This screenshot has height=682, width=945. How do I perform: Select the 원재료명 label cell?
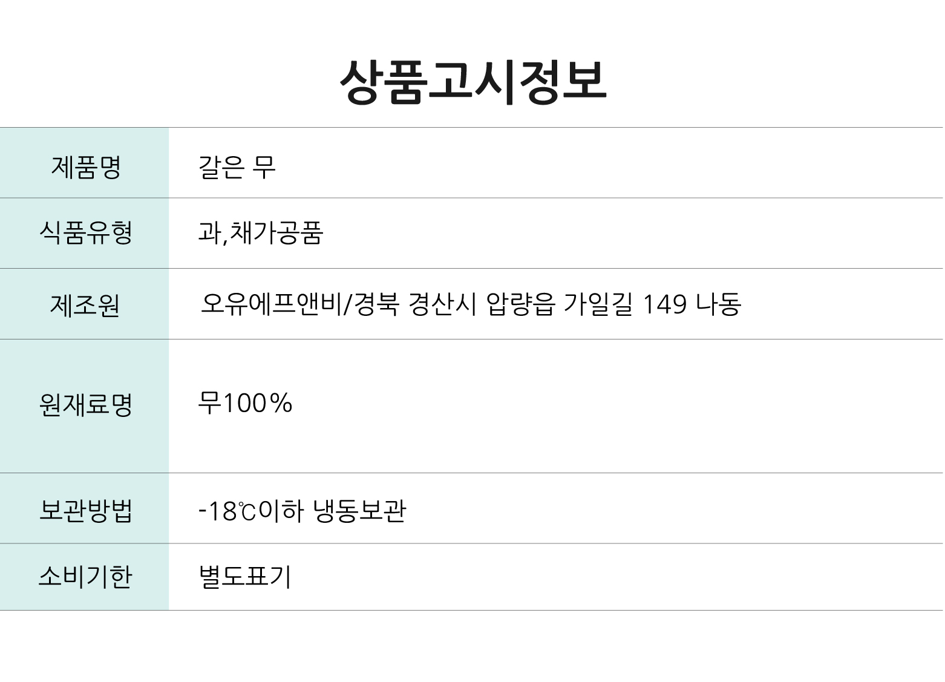tap(84, 406)
